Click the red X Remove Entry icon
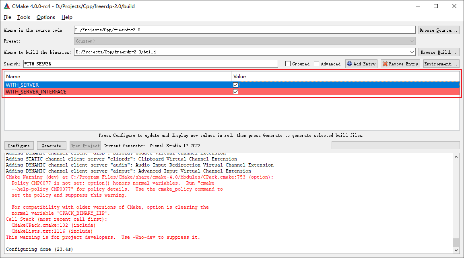 [x=385, y=64]
